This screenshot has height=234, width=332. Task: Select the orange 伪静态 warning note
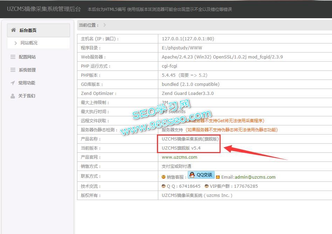click(x=231, y=130)
